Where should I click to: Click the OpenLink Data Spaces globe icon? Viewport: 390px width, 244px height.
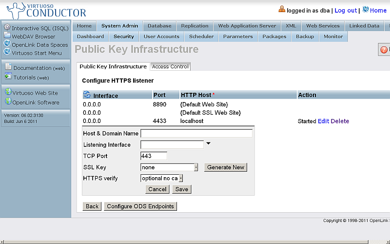pyautogui.click(x=7, y=44)
